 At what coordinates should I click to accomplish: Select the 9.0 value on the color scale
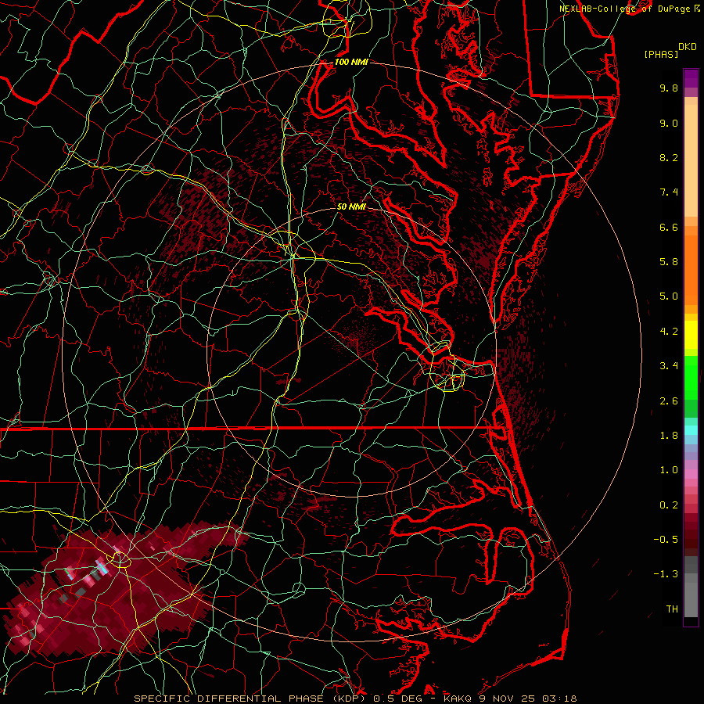pos(669,123)
